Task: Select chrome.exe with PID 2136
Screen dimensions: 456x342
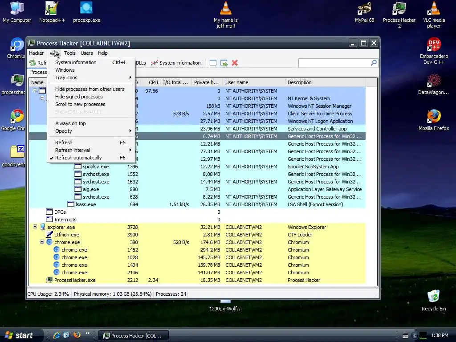Action: coord(197,273)
